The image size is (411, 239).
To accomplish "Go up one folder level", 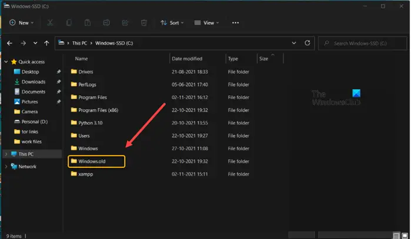I will pyautogui.click(x=46, y=43).
